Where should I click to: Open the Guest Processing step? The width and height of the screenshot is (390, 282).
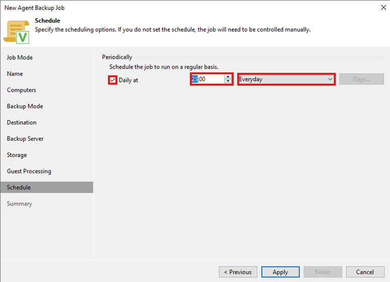pos(29,171)
